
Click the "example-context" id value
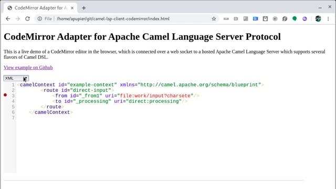pos(92,85)
